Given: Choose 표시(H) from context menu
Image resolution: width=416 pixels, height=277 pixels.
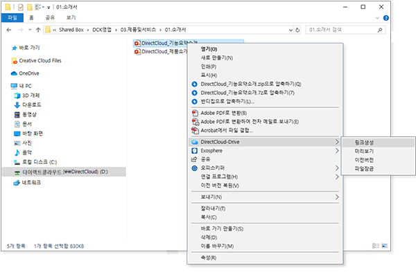Looking at the screenshot, I should [x=266, y=75].
